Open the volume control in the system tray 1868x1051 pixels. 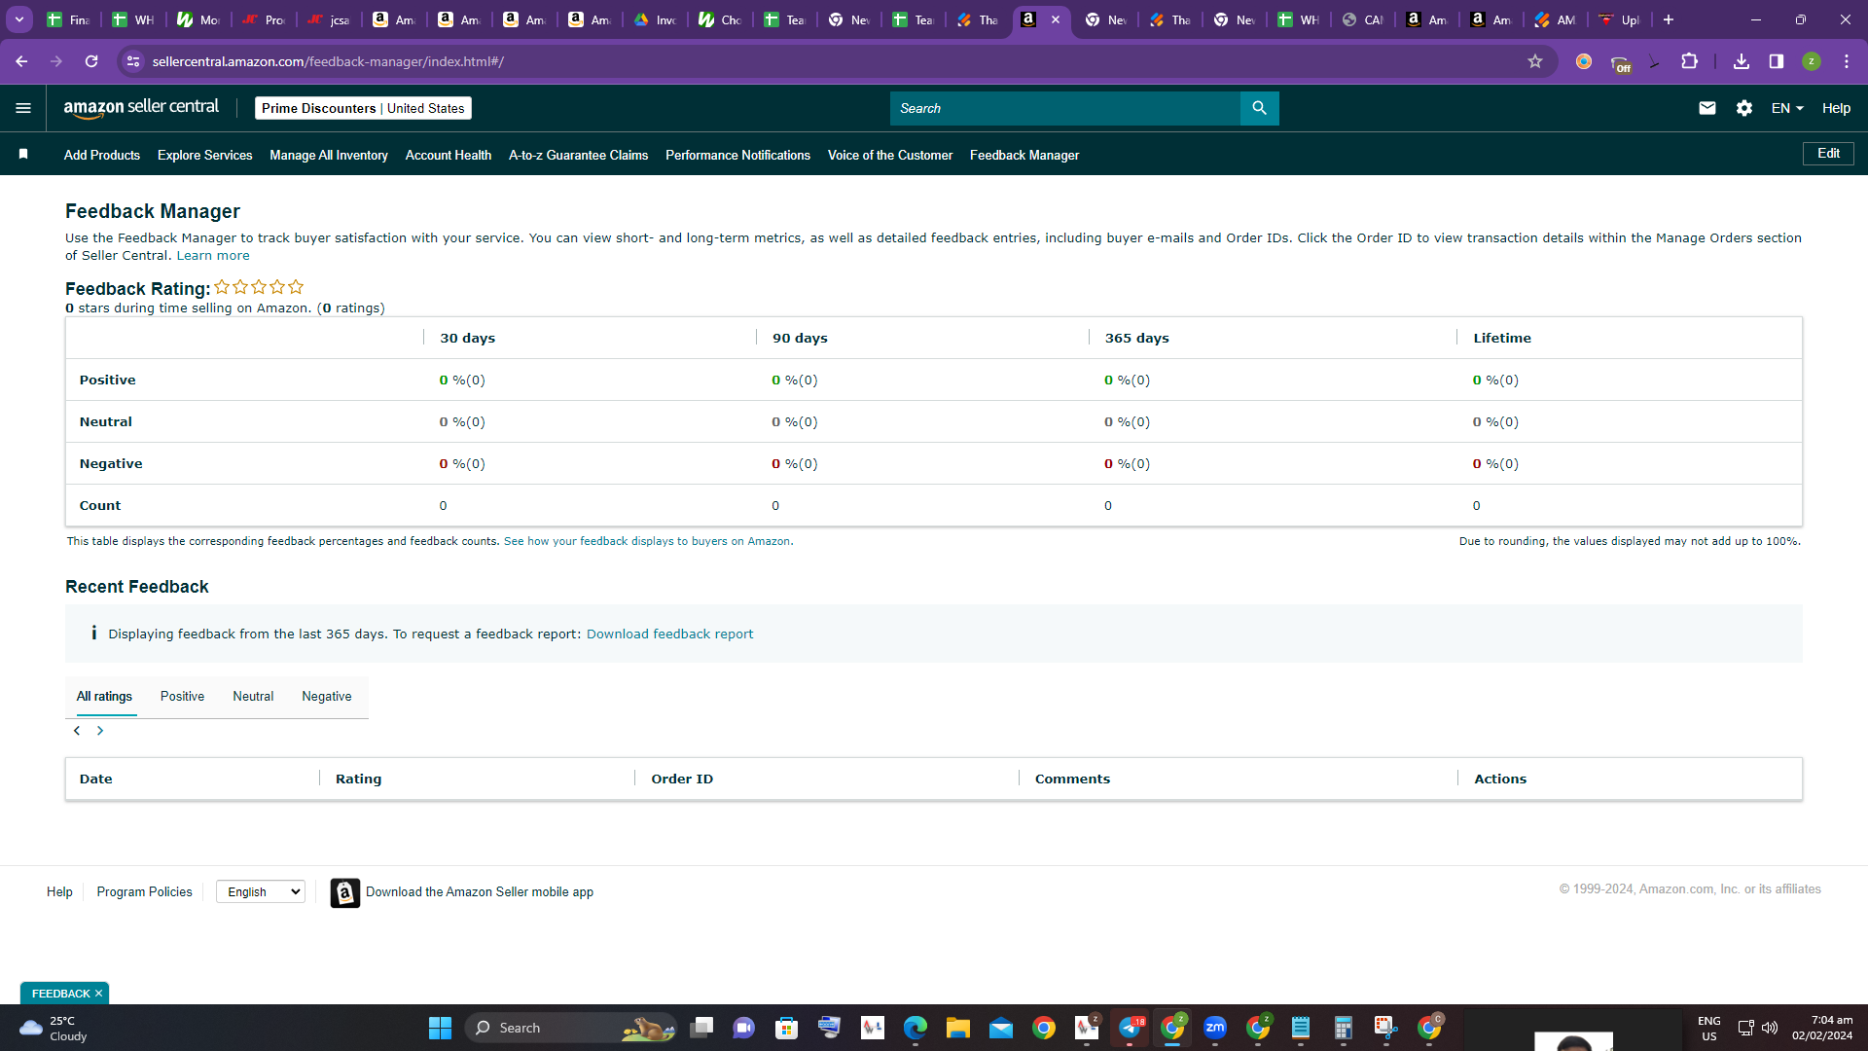tap(1770, 1028)
